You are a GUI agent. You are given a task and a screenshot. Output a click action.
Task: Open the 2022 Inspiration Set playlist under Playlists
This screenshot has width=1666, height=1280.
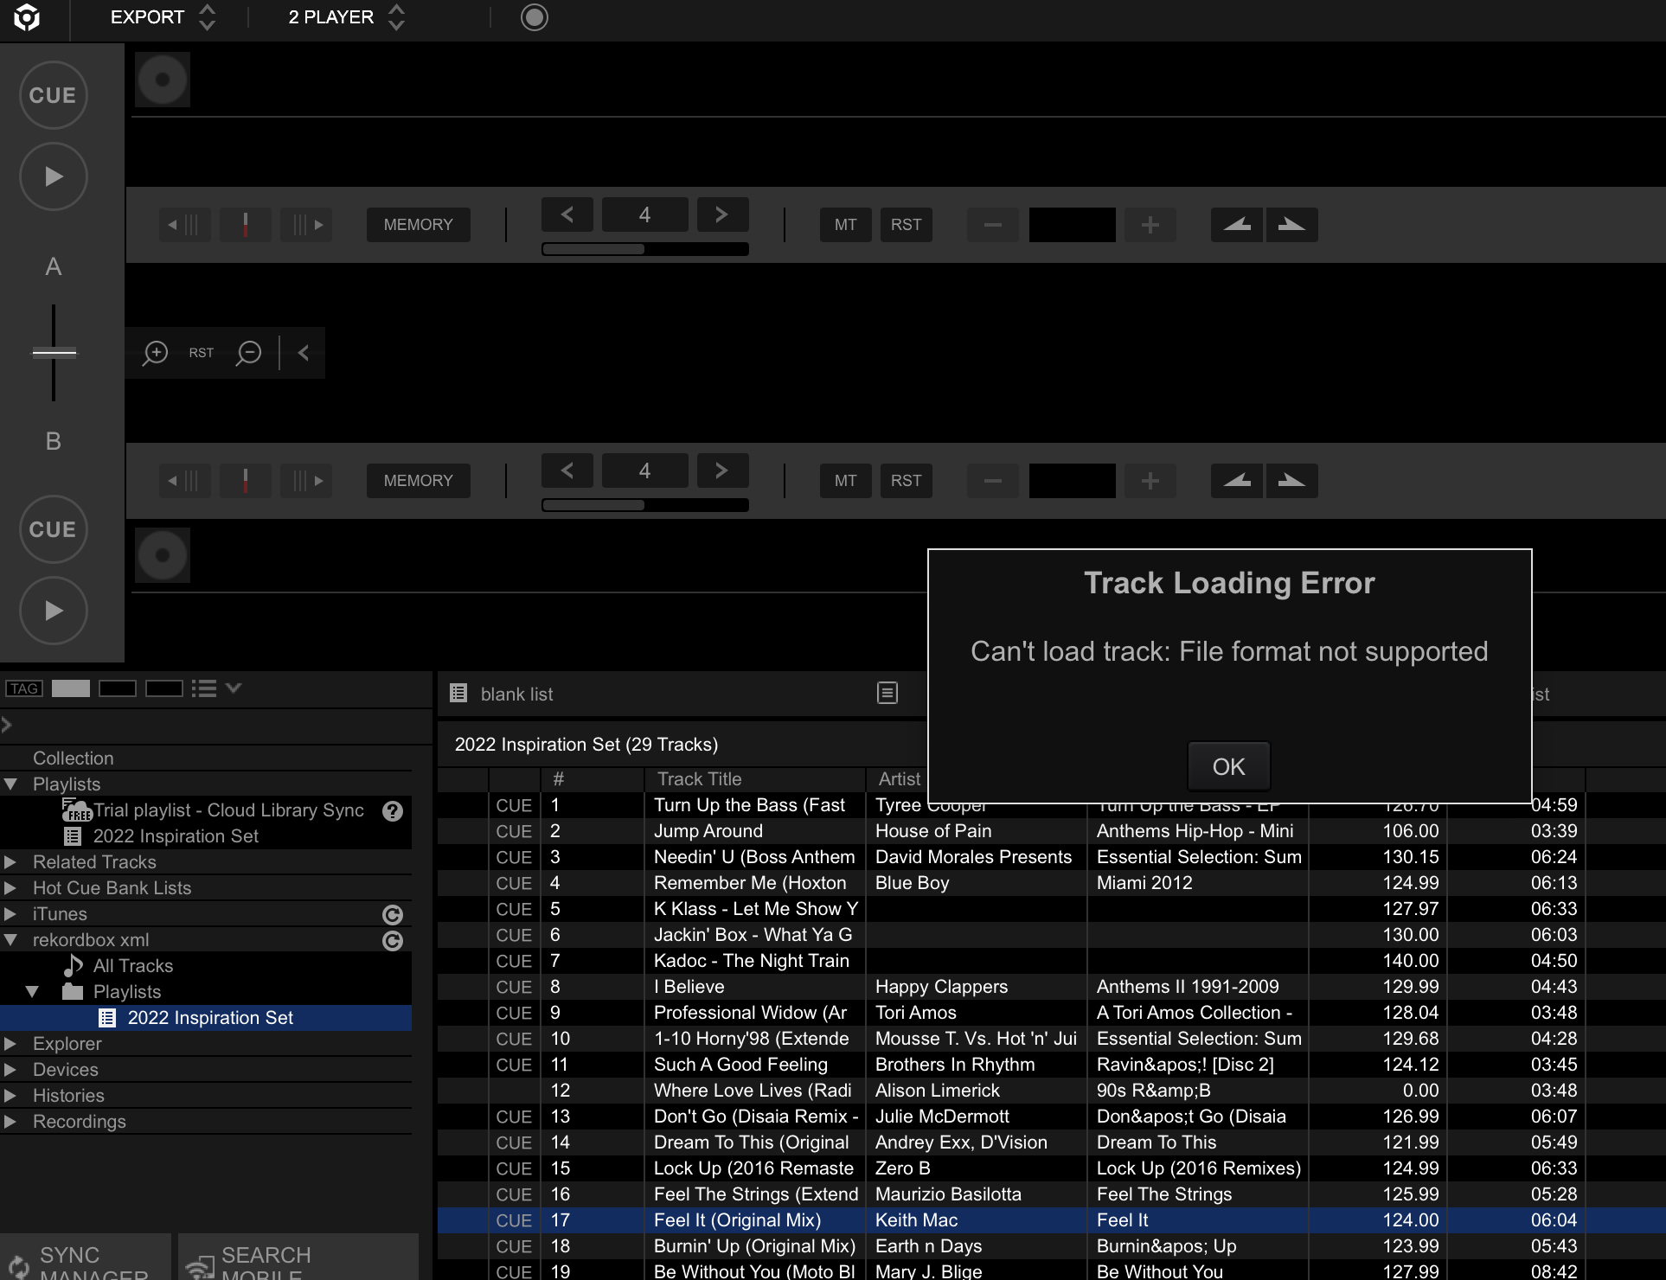pos(175,836)
